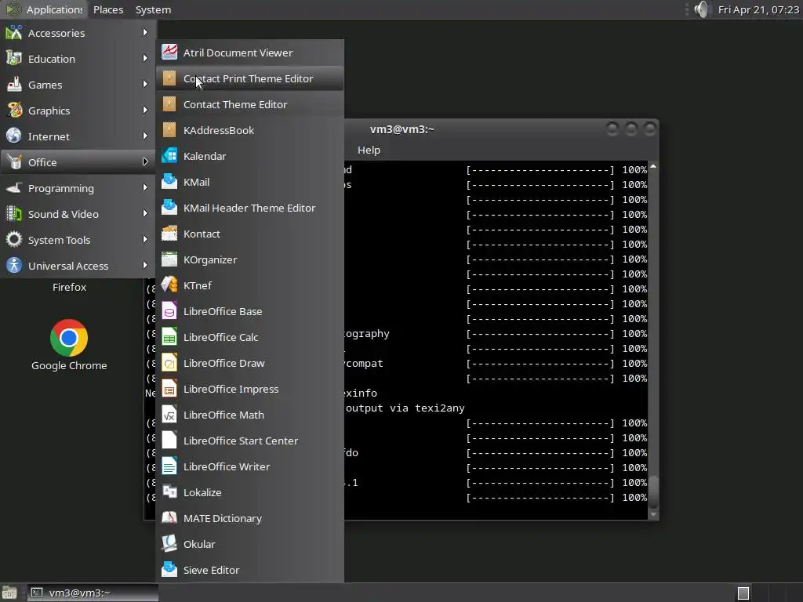
Task: Click the clock showing Fri Apr 21
Action: click(x=758, y=9)
